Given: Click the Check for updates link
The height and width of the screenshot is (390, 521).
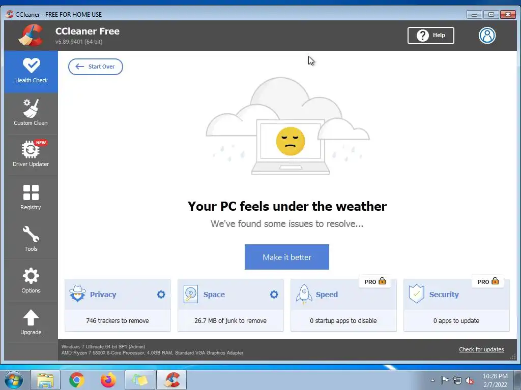Looking at the screenshot, I should pyautogui.click(x=481, y=349).
